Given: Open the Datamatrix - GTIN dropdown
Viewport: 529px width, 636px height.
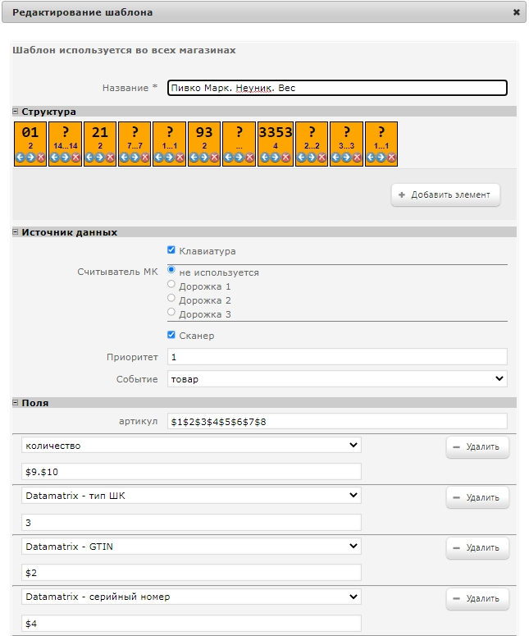Looking at the screenshot, I should [191, 546].
